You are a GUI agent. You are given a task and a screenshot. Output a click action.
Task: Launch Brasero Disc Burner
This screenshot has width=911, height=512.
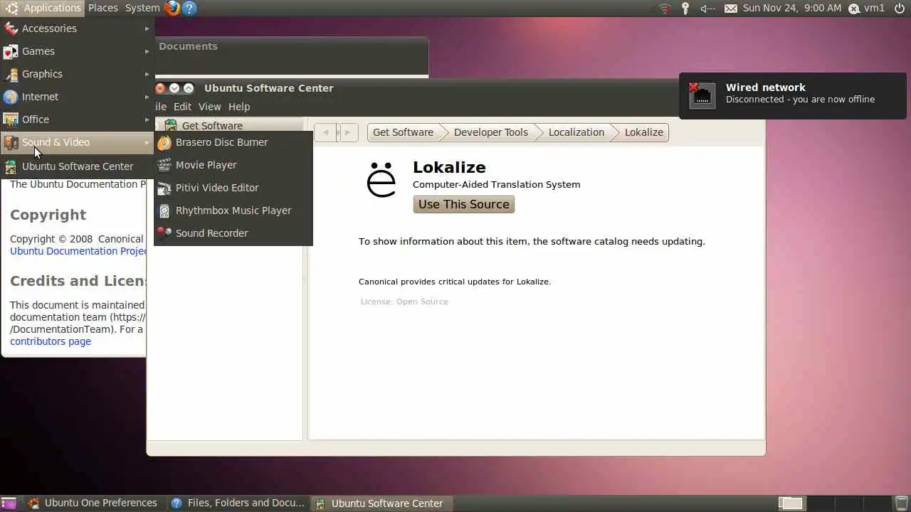click(233, 142)
